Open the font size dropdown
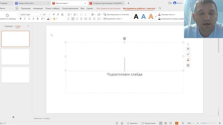The image size is (223, 125). coord(49,15)
